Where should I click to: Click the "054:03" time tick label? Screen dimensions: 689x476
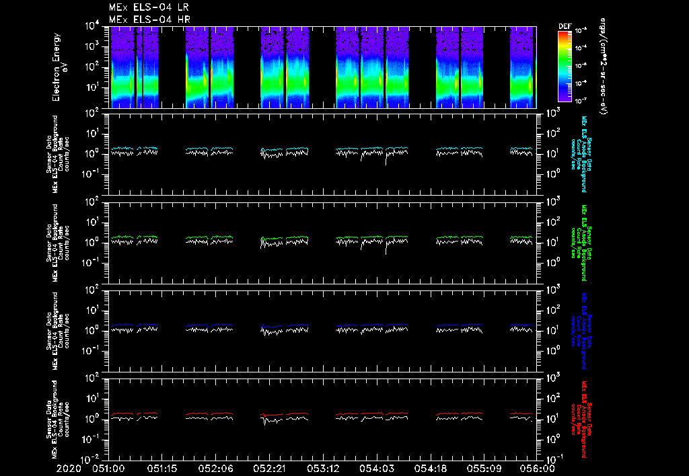pyautogui.click(x=376, y=469)
